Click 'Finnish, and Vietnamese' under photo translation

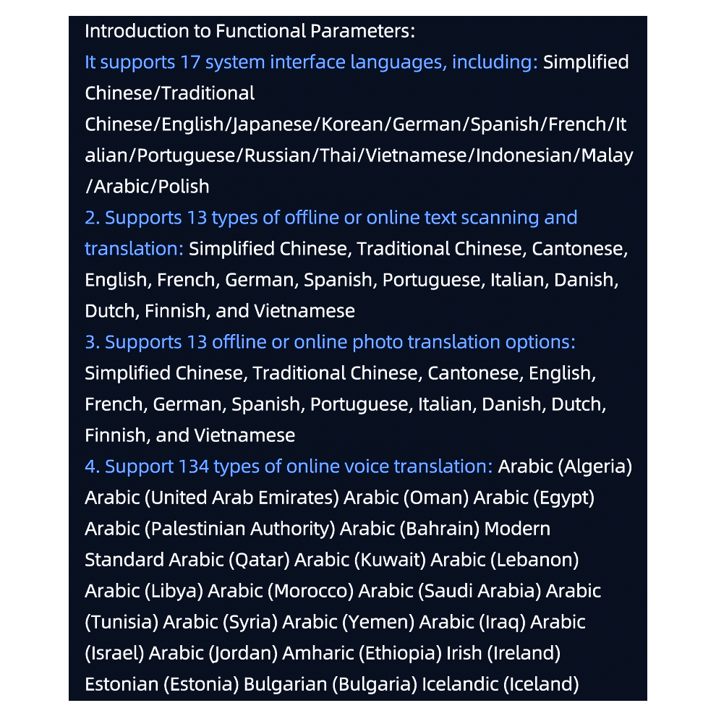click(190, 435)
